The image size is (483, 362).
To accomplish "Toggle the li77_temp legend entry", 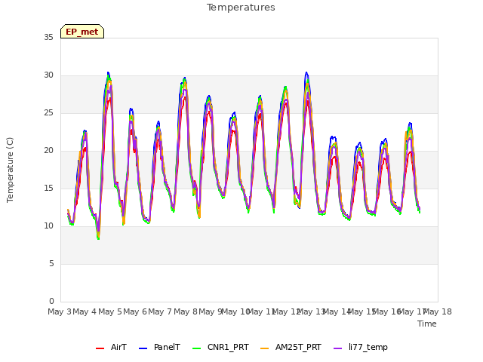I will point(361,348).
